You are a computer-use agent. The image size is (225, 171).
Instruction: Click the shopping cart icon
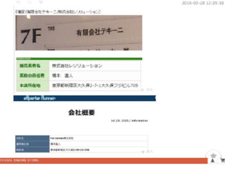pos(223,160)
